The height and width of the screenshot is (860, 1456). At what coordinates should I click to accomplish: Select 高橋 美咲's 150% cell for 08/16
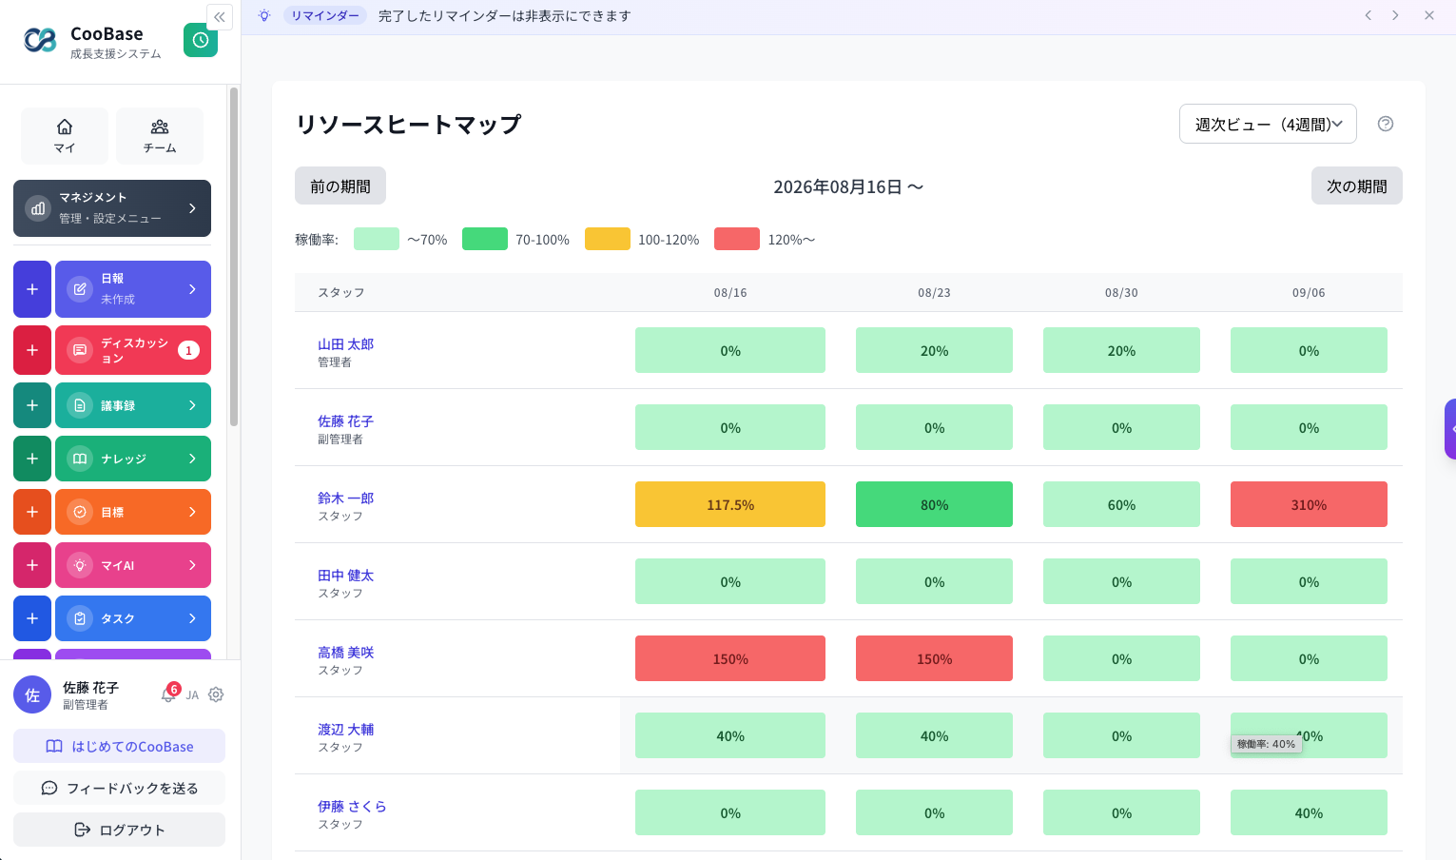point(730,658)
